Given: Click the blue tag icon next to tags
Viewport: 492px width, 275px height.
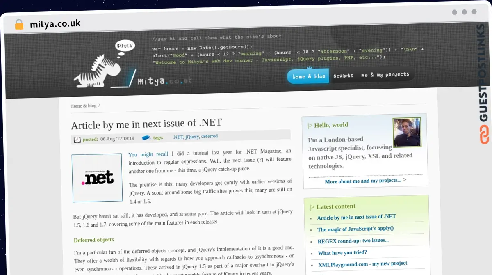Looking at the screenshot, I should pos(146,138).
